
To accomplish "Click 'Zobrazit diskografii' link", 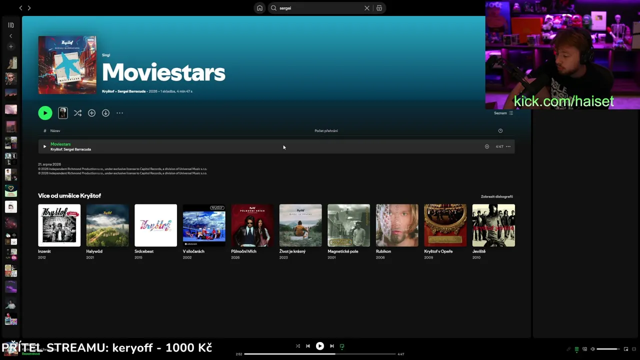I will pyautogui.click(x=497, y=196).
